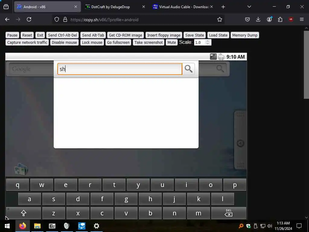The image size is (309, 232).
Task: Tap the DEL backspace key
Action: tap(229, 213)
